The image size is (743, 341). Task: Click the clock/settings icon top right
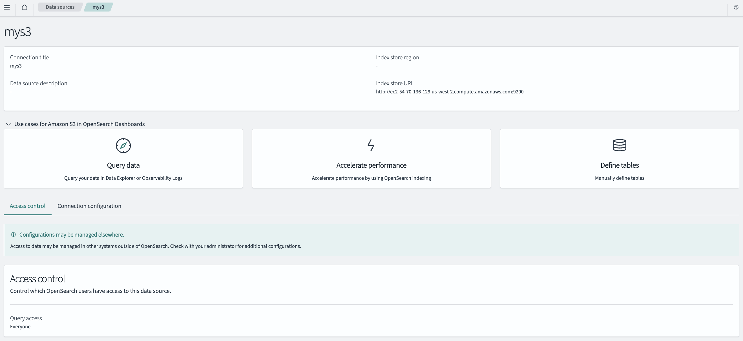(x=736, y=7)
